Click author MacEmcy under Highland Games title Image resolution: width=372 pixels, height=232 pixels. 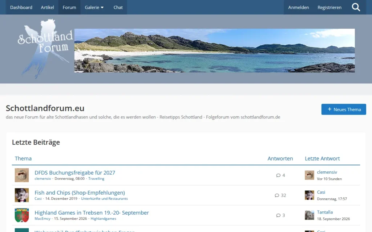(43, 219)
